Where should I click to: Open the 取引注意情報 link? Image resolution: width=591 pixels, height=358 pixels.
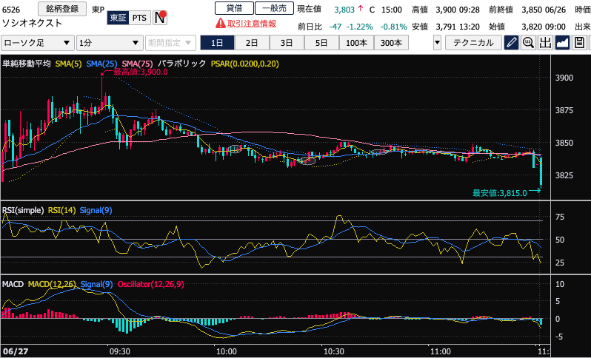pyautogui.click(x=252, y=24)
